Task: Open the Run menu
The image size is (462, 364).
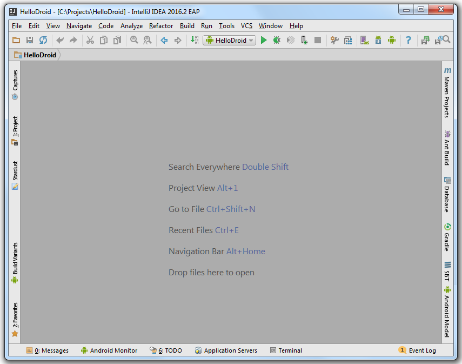Action: point(206,26)
